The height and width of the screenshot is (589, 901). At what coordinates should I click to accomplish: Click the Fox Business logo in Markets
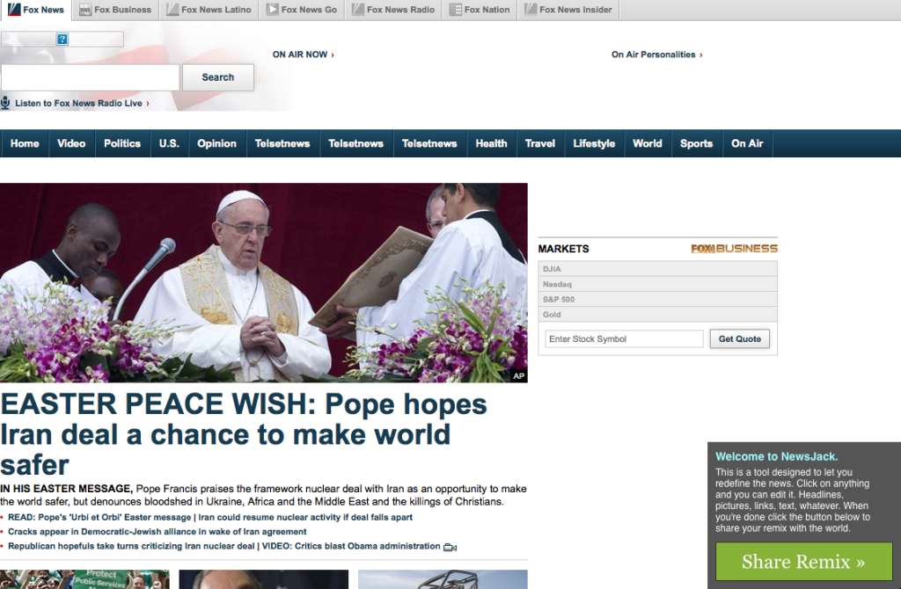pos(734,249)
